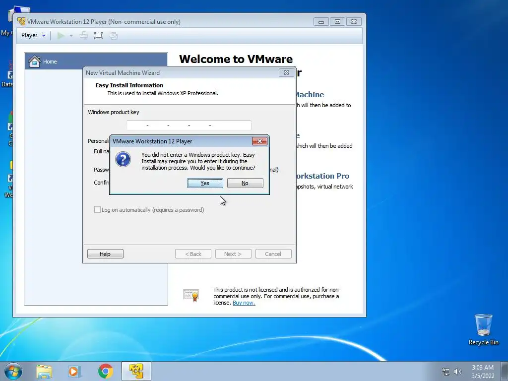The width and height of the screenshot is (508, 381).
Task: Open the Player menu
Action: click(33, 35)
